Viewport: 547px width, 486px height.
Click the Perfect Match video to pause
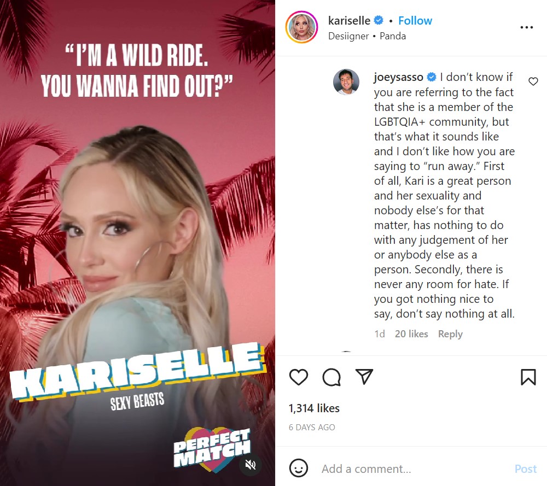[x=137, y=243]
